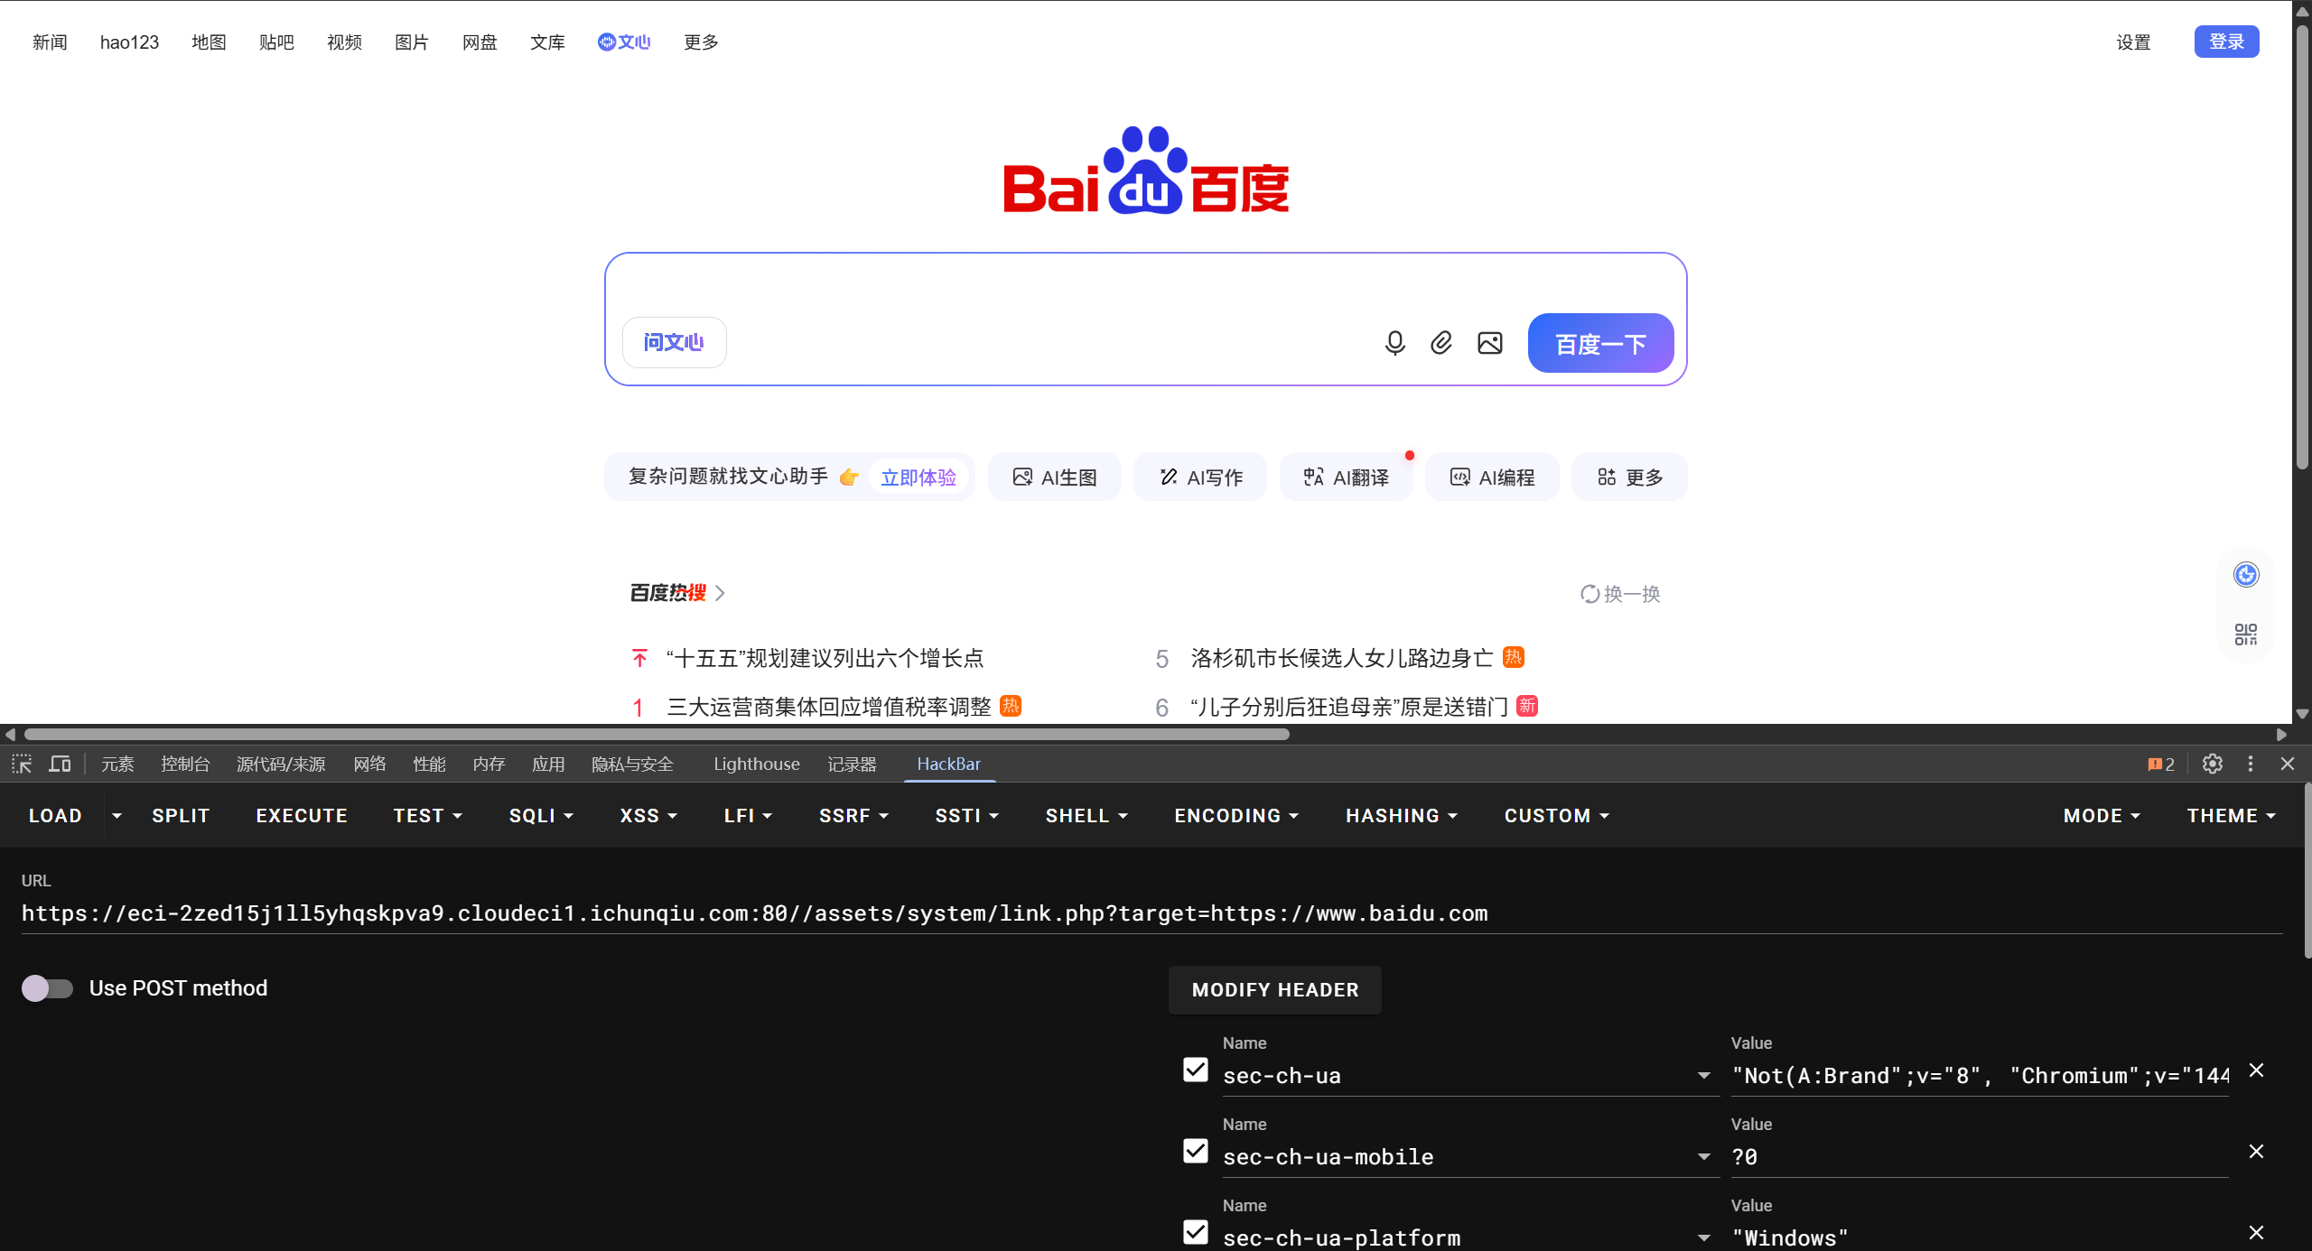Click the 登录 login button
This screenshot has width=2312, height=1251.
[x=2226, y=42]
